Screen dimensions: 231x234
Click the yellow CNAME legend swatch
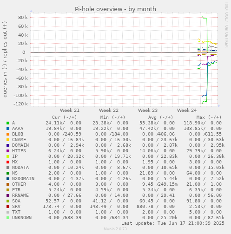(8, 140)
